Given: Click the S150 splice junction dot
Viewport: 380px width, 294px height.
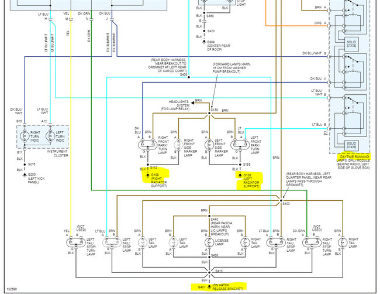Looking at the screenshot, I should (209, 113).
